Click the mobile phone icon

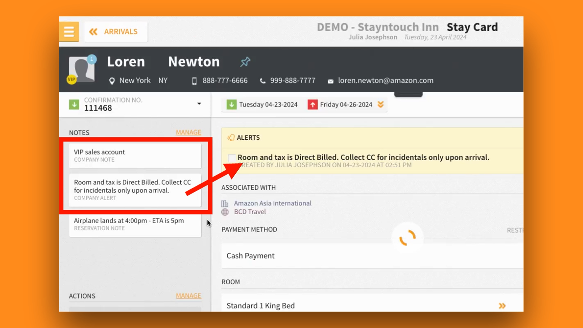pos(194,81)
